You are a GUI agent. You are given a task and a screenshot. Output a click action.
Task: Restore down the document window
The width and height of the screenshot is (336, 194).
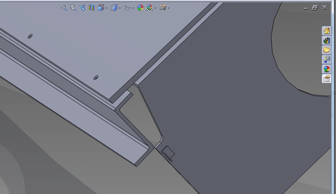[x=315, y=8]
